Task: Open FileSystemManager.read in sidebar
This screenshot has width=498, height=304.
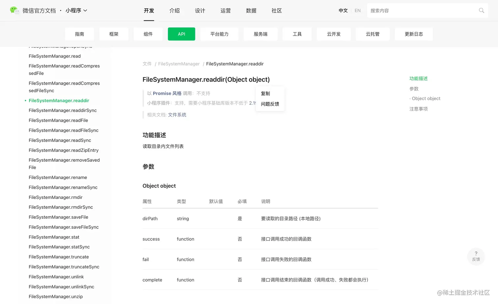Action: (55, 56)
